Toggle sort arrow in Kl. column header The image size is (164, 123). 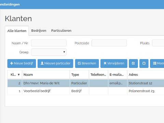(x=19, y=75)
